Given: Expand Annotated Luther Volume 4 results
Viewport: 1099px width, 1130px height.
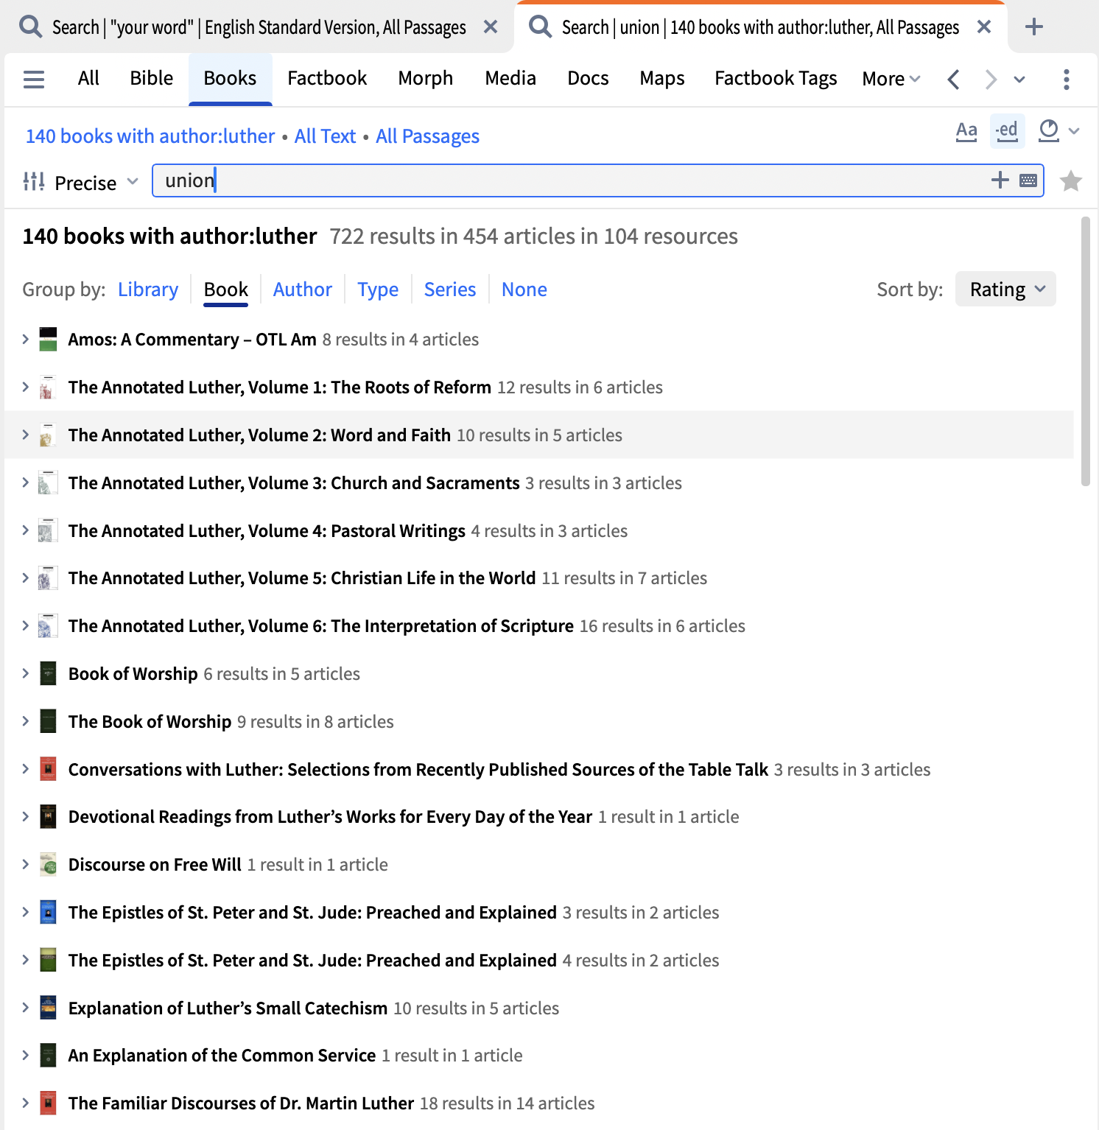Looking at the screenshot, I should tap(26, 530).
